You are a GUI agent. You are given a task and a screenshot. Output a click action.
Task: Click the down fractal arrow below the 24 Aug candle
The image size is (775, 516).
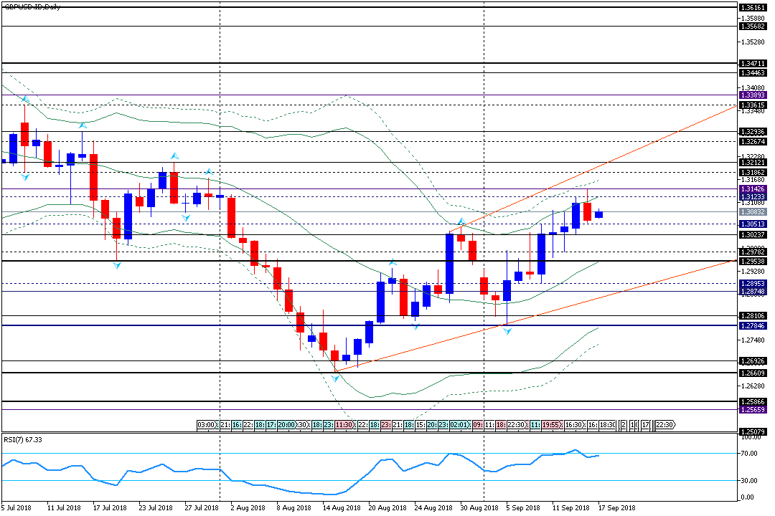[x=415, y=326]
